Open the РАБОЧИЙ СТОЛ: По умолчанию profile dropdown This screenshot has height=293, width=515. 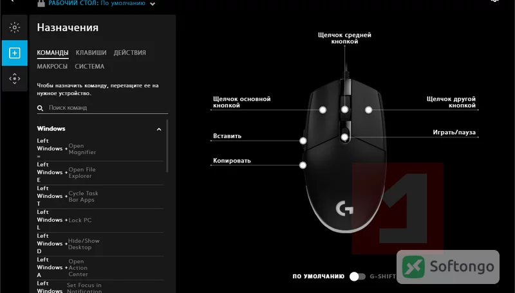click(153, 4)
